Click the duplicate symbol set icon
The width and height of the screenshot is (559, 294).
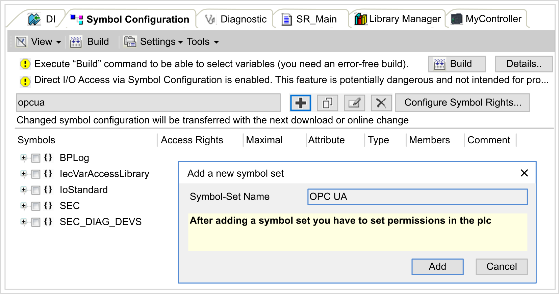327,103
